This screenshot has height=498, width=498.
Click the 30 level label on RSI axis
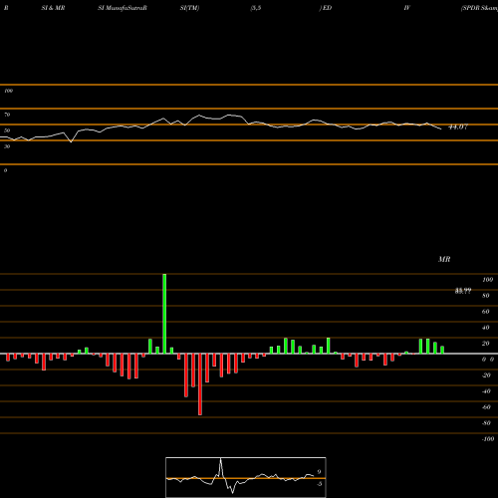(x=7, y=146)
